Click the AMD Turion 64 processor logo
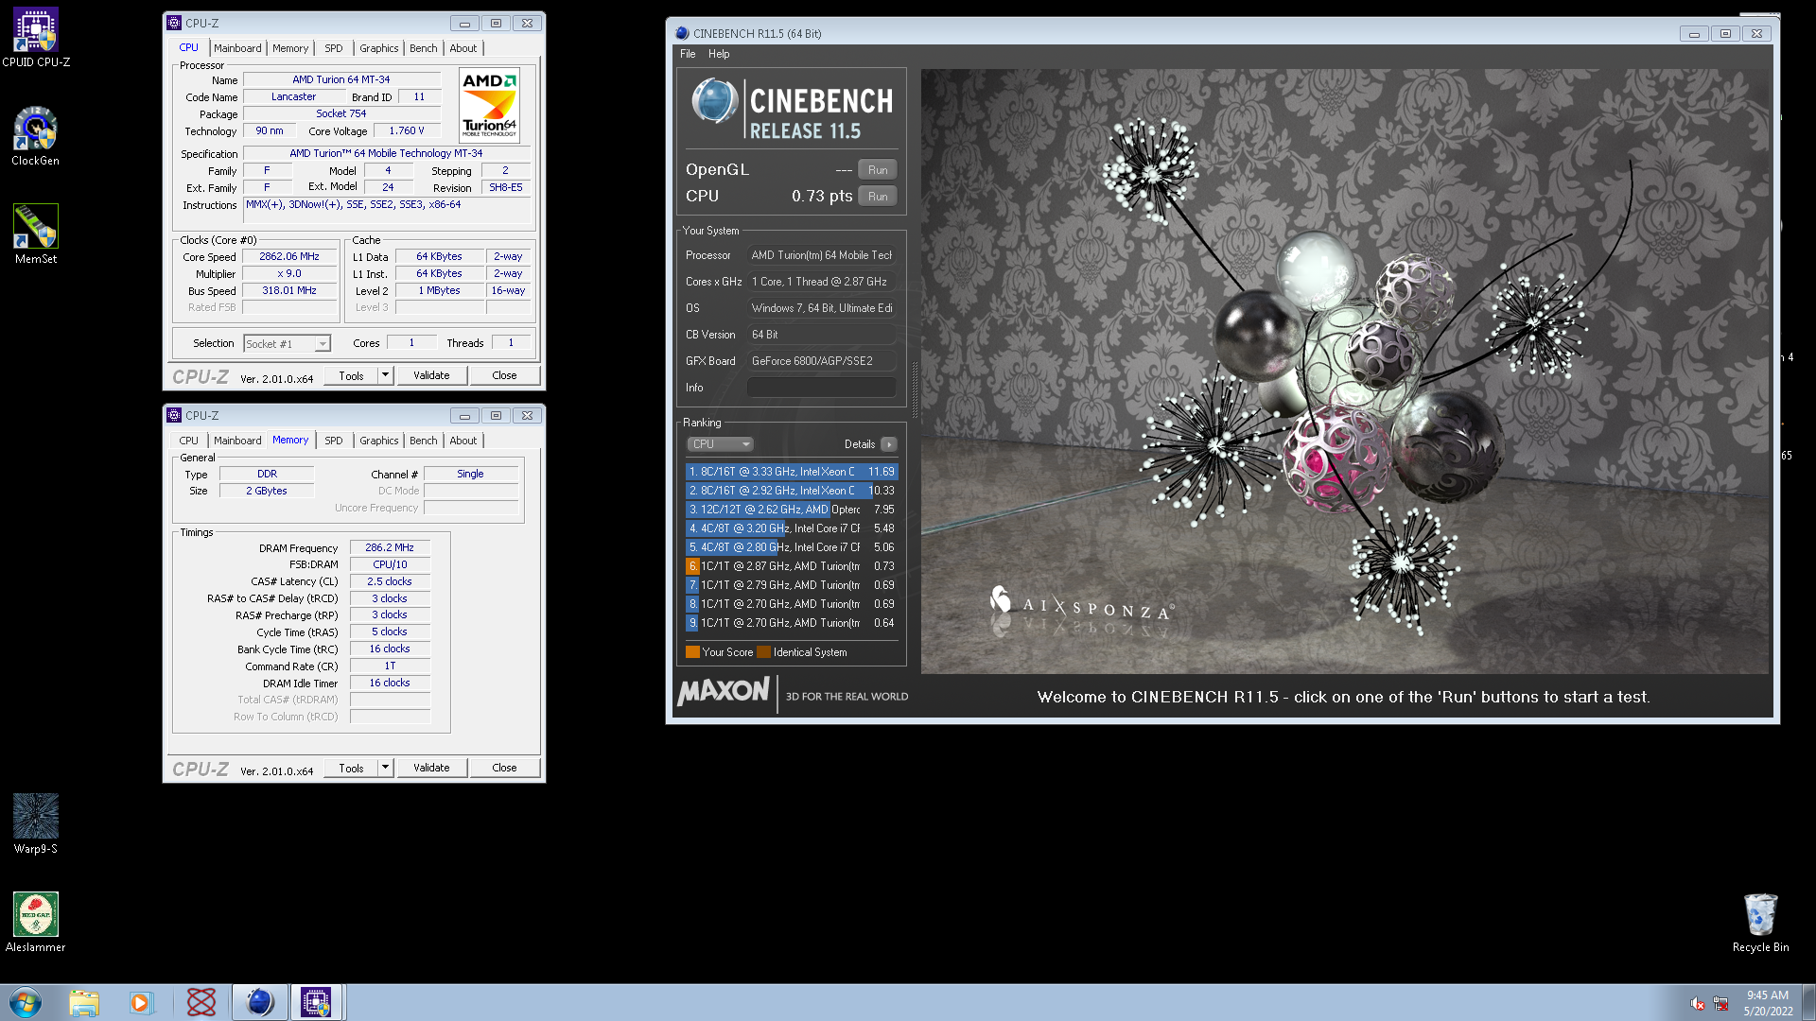 (489, 105)
